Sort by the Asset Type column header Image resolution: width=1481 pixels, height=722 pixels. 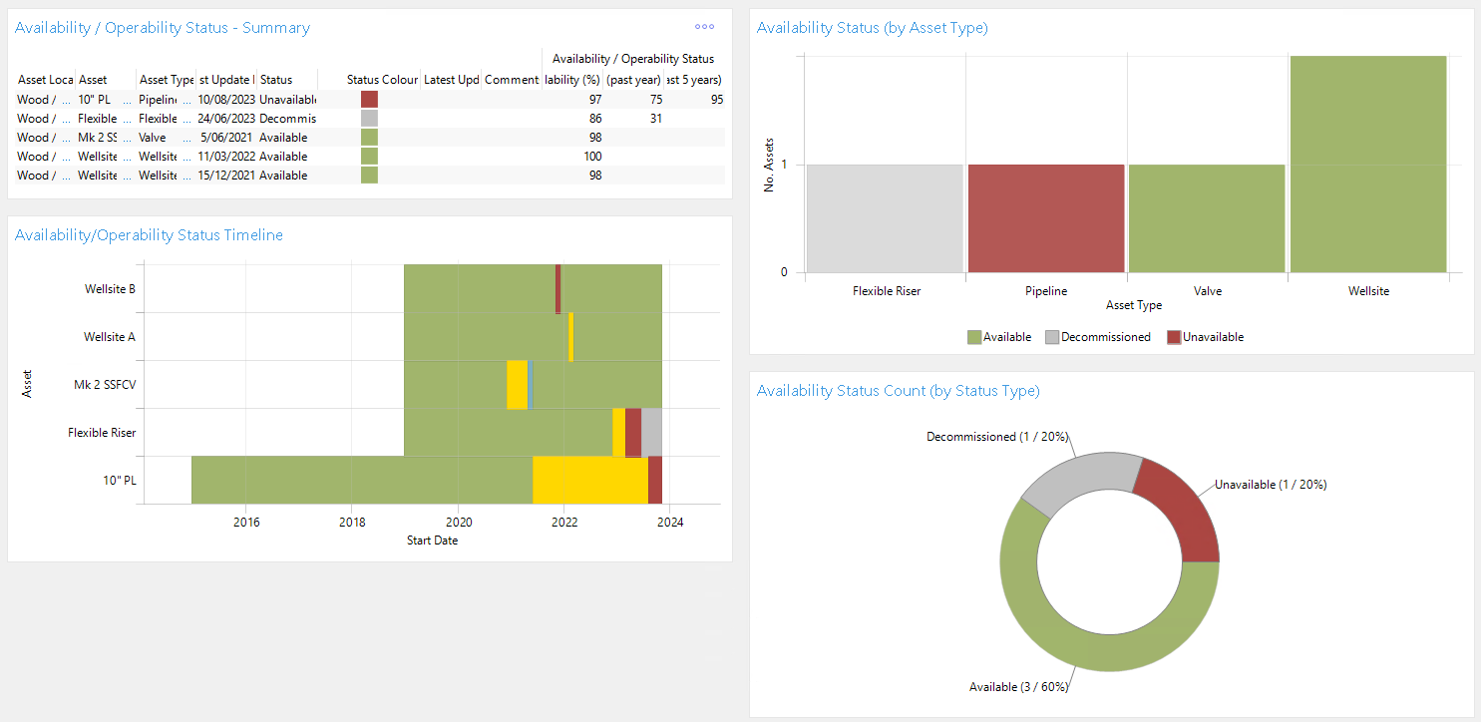click(x=166, y=80)
